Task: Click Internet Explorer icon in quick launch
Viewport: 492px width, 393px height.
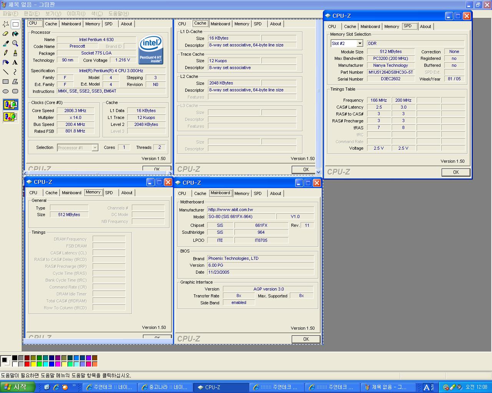Action: [x=56, y=387]
